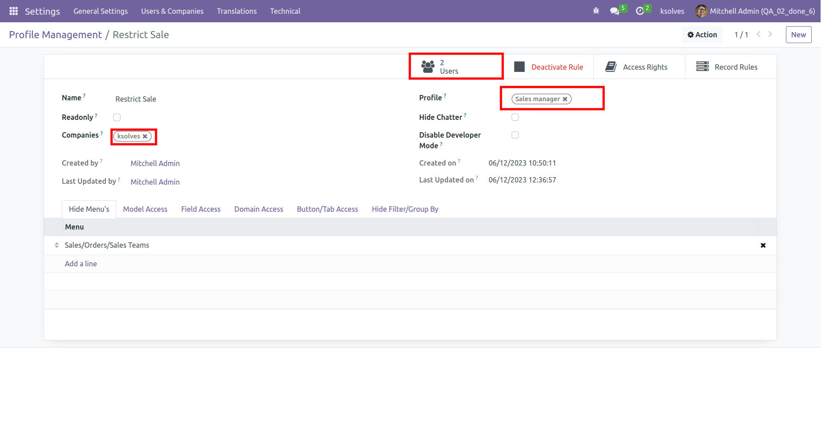Open the Action dropdown menu
The width and height of the screenshot is (821, 435).
[702, 35]
